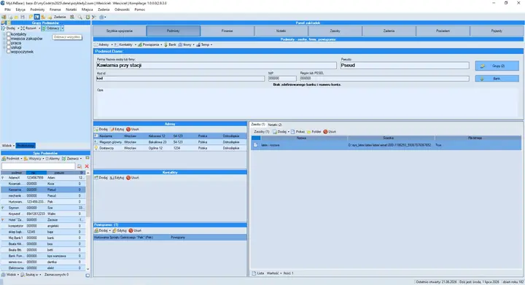Open the Odnośniki menu
Screen dimensions: 525x285
pyautogui.click(x=122, y=9)
